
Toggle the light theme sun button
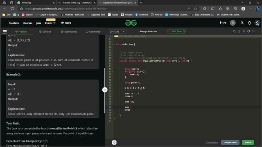(x=114, y=143)
